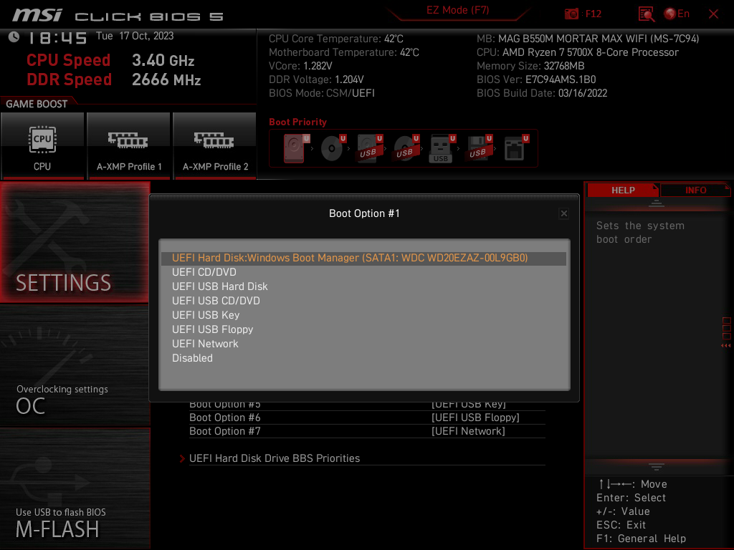This screenshot has height=550, width=734.
Task: Open Boot Option #7 value
Action: tap(468, 431)
